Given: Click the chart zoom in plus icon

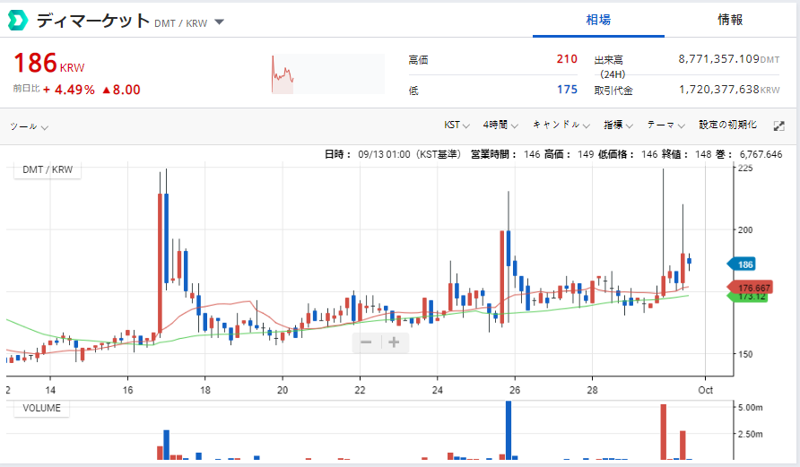Looking at the screenshot, I should coord(393,342).
